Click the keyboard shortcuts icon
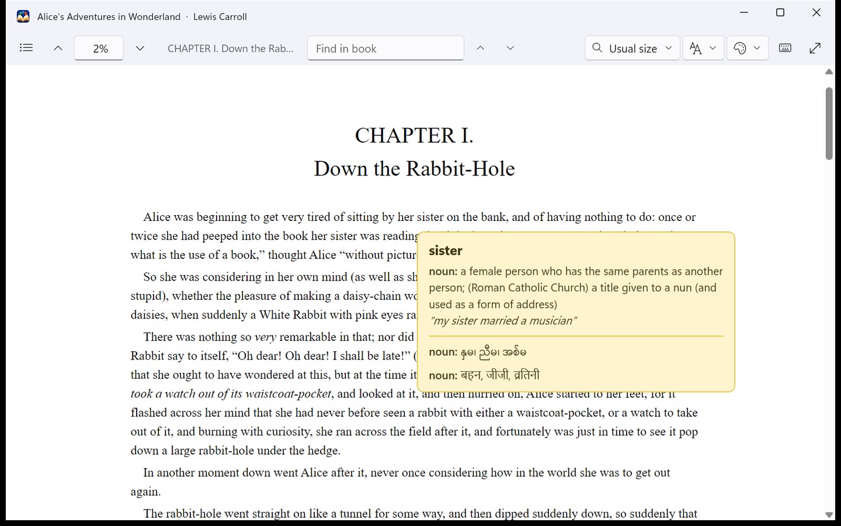This screenshot has width=841, height=526. click(786, 48)
